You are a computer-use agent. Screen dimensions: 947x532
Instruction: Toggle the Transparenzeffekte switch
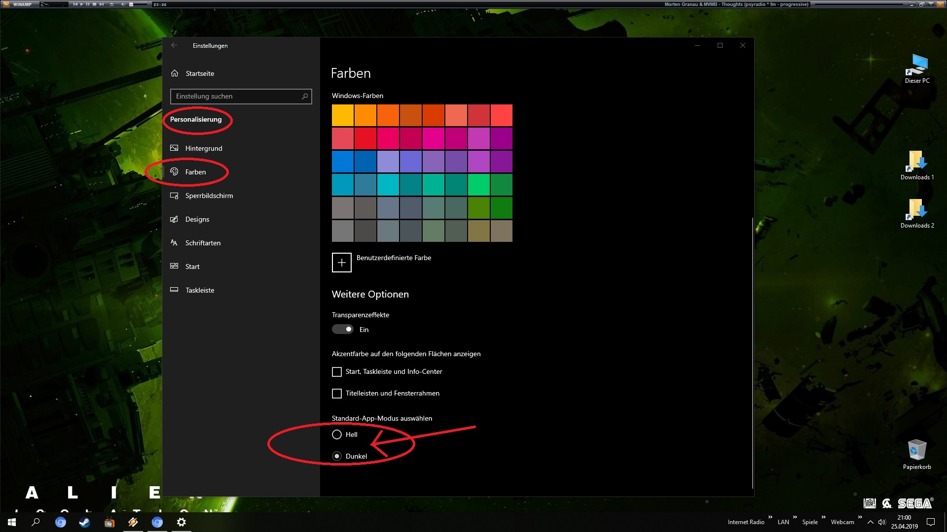[343, 330]
